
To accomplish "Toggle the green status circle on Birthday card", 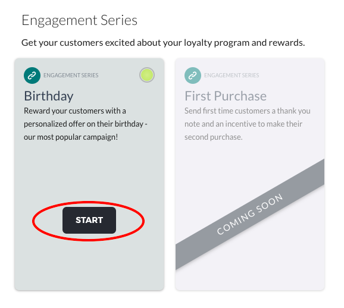I will [x=147, y=75].
